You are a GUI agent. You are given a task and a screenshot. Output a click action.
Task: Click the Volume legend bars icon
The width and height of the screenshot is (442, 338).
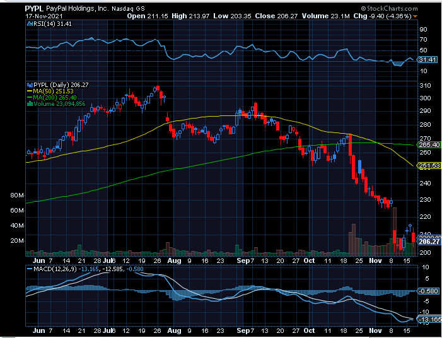30,104
